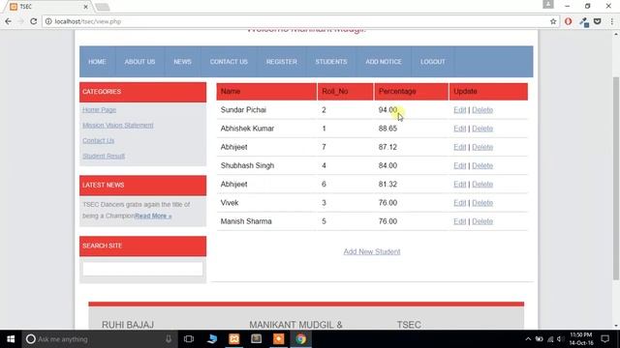Close the TSEC browser tab

coord(86,7)
